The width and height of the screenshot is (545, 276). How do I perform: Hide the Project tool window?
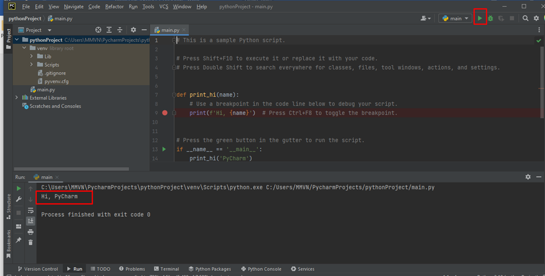(144, 30)
